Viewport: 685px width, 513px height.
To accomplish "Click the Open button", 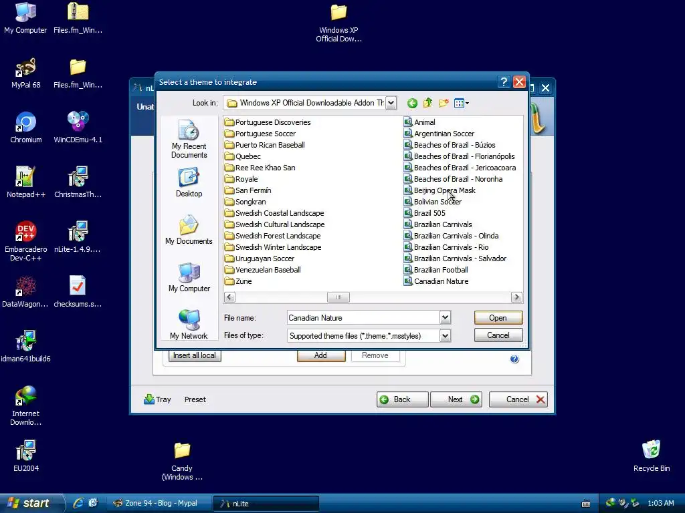I will point(498,317).
